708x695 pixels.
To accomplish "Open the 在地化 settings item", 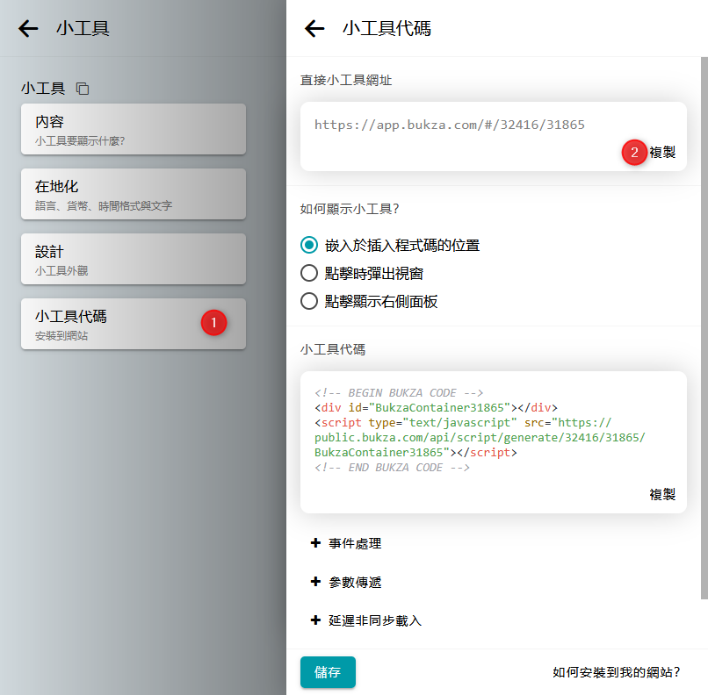I will [x=133, y=194].
